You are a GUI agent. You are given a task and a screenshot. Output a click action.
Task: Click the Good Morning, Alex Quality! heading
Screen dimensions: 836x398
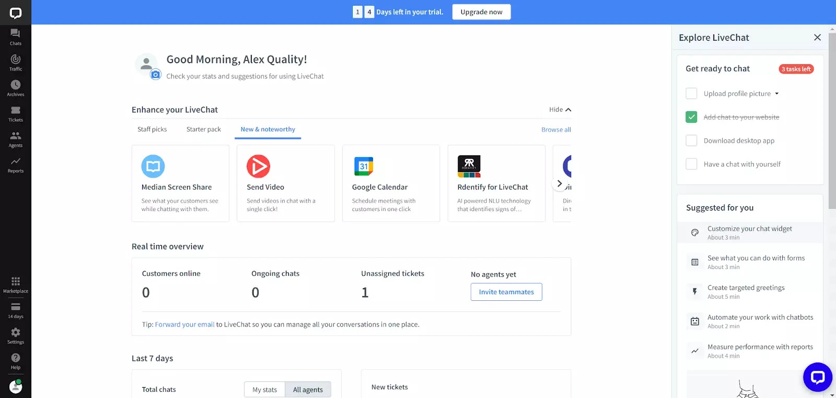click(237, 60)
